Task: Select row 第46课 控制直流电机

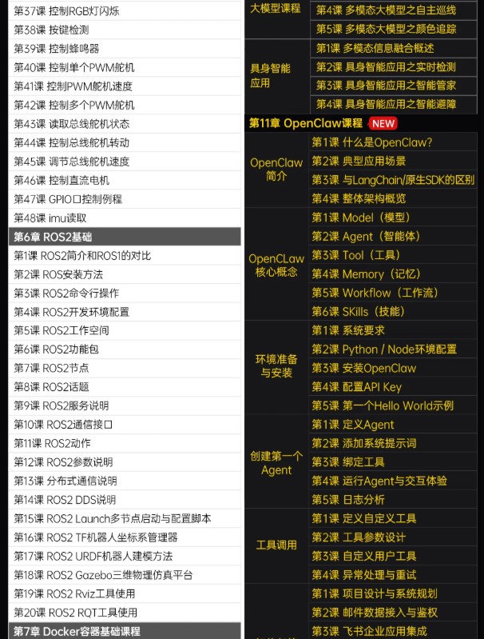Action: (125, 180)
